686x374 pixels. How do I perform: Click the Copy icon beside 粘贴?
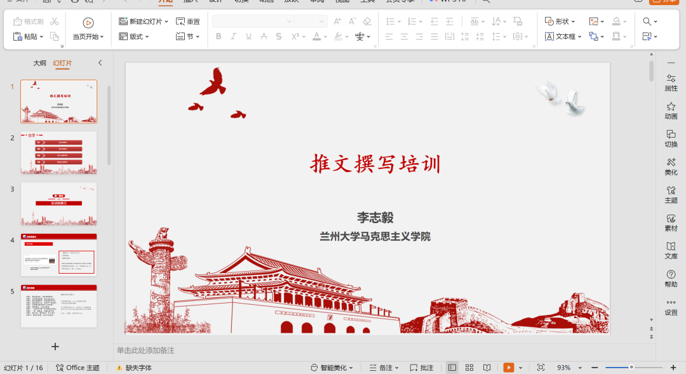54,36
